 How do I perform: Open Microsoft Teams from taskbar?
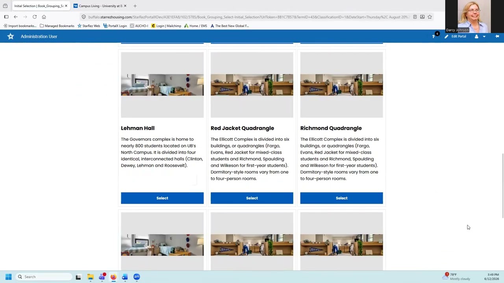click(x=102, y=277)
